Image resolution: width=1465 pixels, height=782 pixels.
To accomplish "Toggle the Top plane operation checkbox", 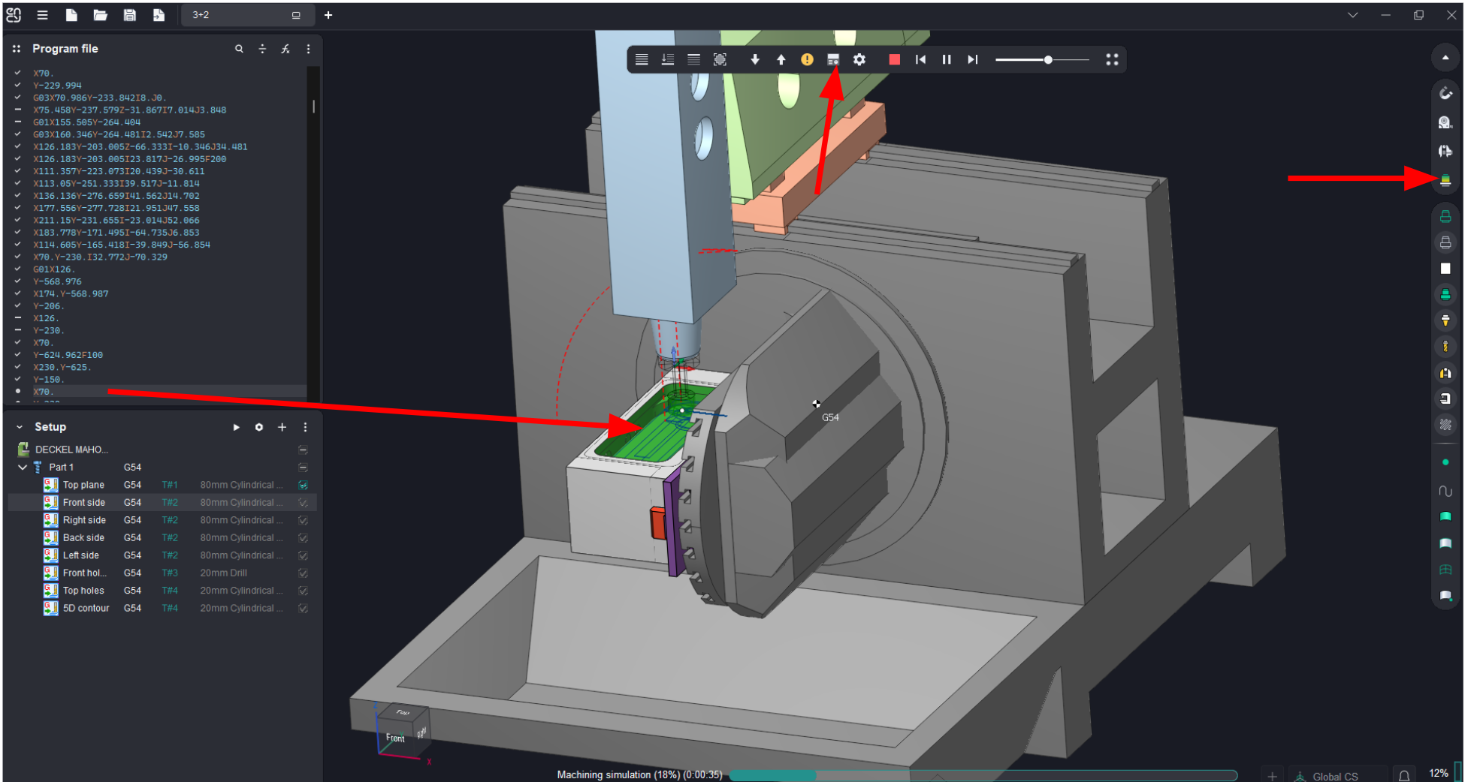I will tap(304, 486).
